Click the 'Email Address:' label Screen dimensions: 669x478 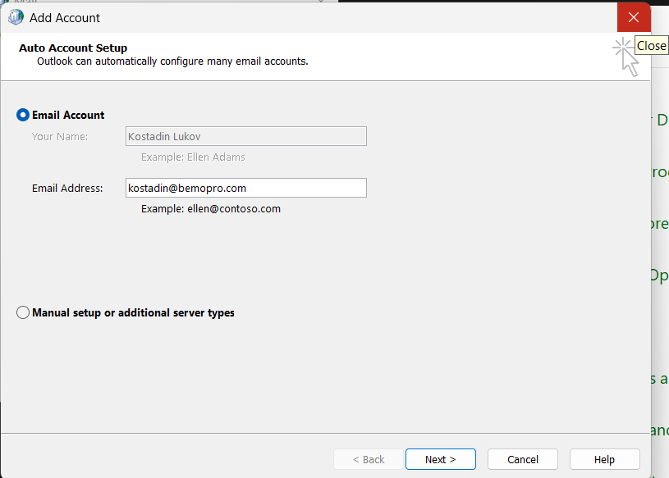[67, 189]
